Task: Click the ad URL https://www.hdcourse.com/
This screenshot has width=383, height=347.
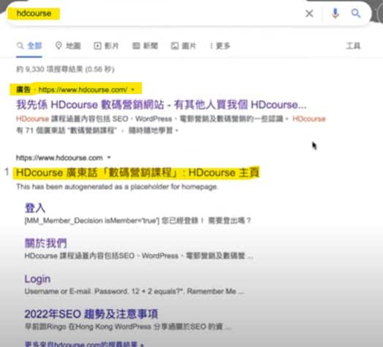Action: click(x=83, y=90)
